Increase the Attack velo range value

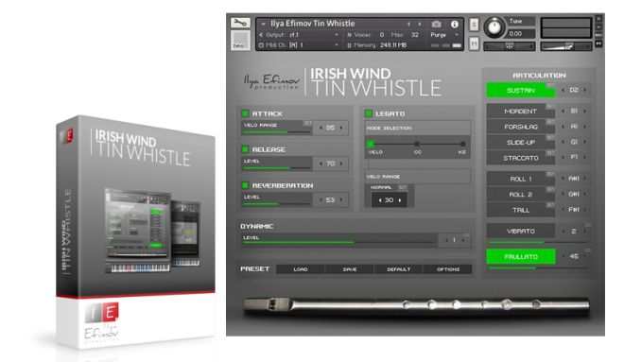341,128
